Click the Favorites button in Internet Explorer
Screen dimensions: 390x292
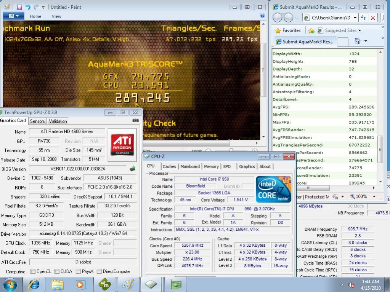point(288,30)
